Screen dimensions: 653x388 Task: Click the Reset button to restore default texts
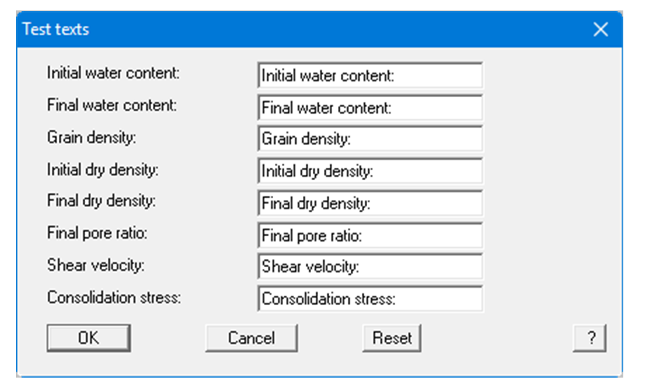(x=391, y=338)
